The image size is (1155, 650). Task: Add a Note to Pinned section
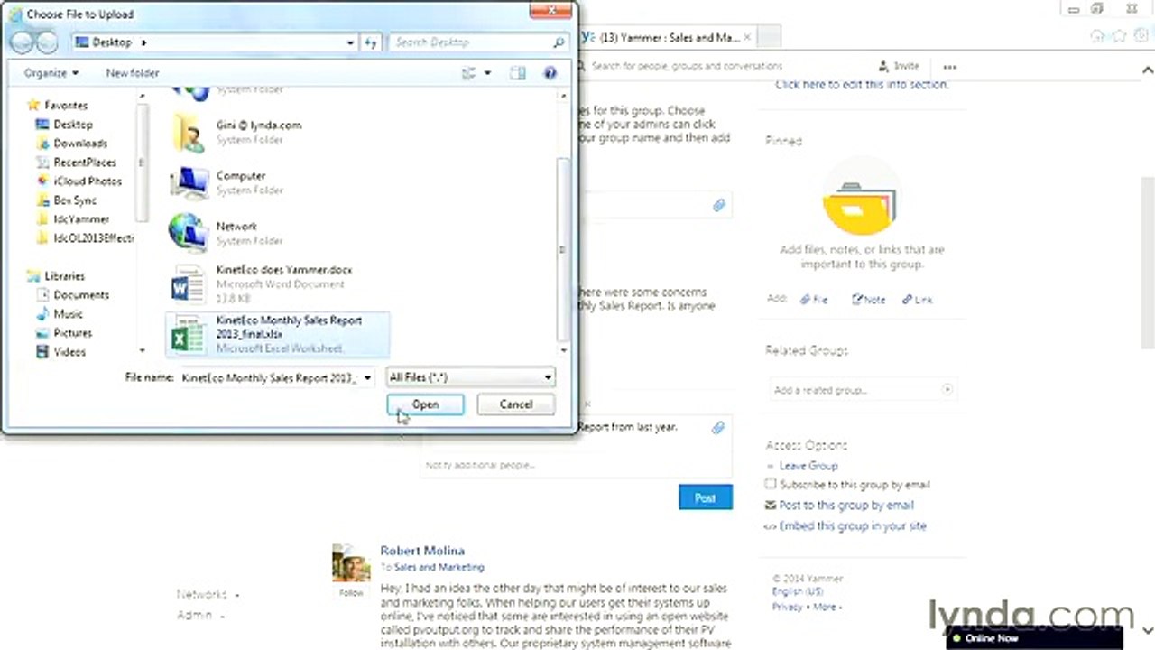(x=869, y=300)
